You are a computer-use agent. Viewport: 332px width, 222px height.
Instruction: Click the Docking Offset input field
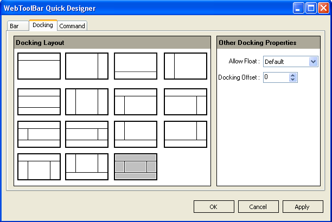click(276, 77)
